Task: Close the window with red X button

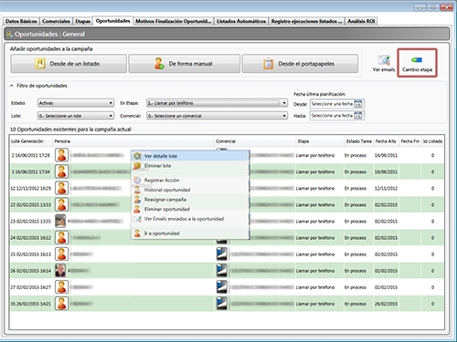Action: pos(447,7)
